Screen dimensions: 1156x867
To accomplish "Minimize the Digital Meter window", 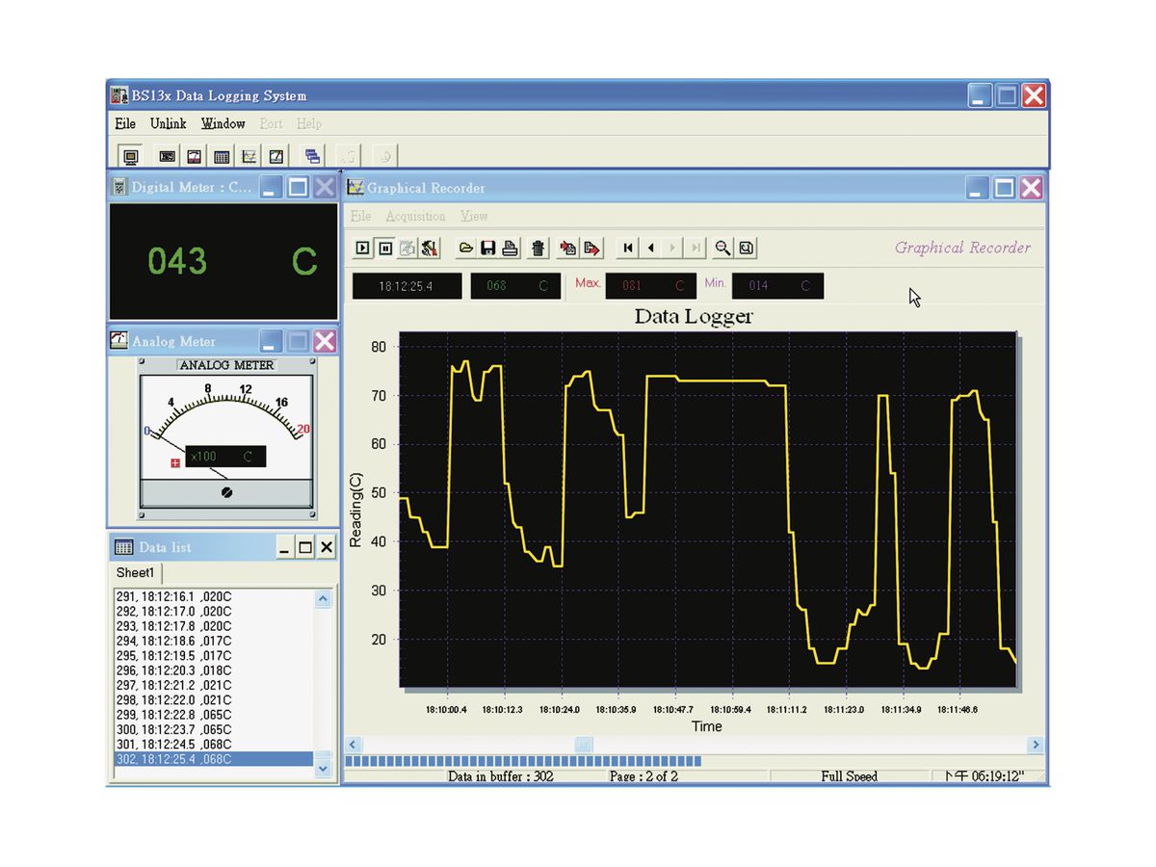I will coord(272,187).
